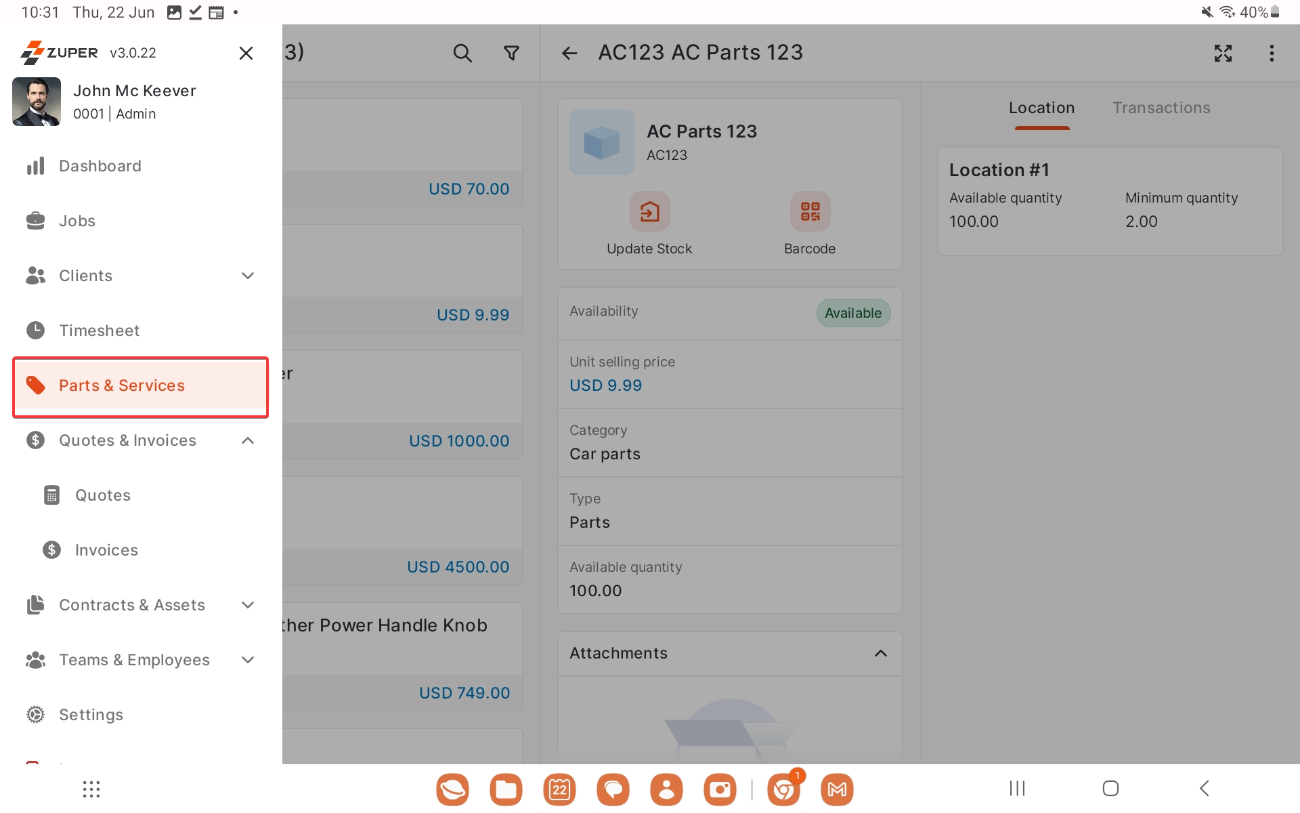Open Invoices in the sidebar
This screenshot has height=813, width=1300.
pos(106,550)
